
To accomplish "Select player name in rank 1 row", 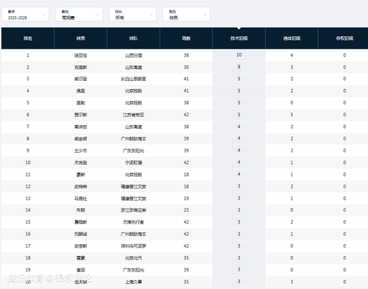I will point(81,55).
